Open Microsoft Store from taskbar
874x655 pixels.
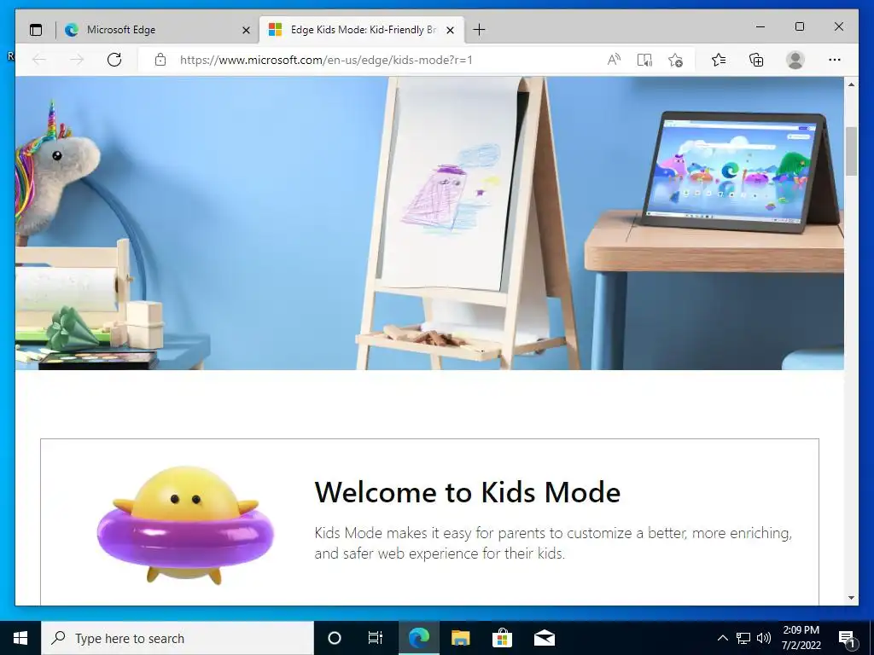[502, 638]
